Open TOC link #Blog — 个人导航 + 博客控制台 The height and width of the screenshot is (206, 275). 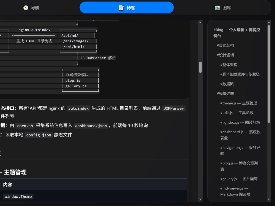[x=237, y=33]
